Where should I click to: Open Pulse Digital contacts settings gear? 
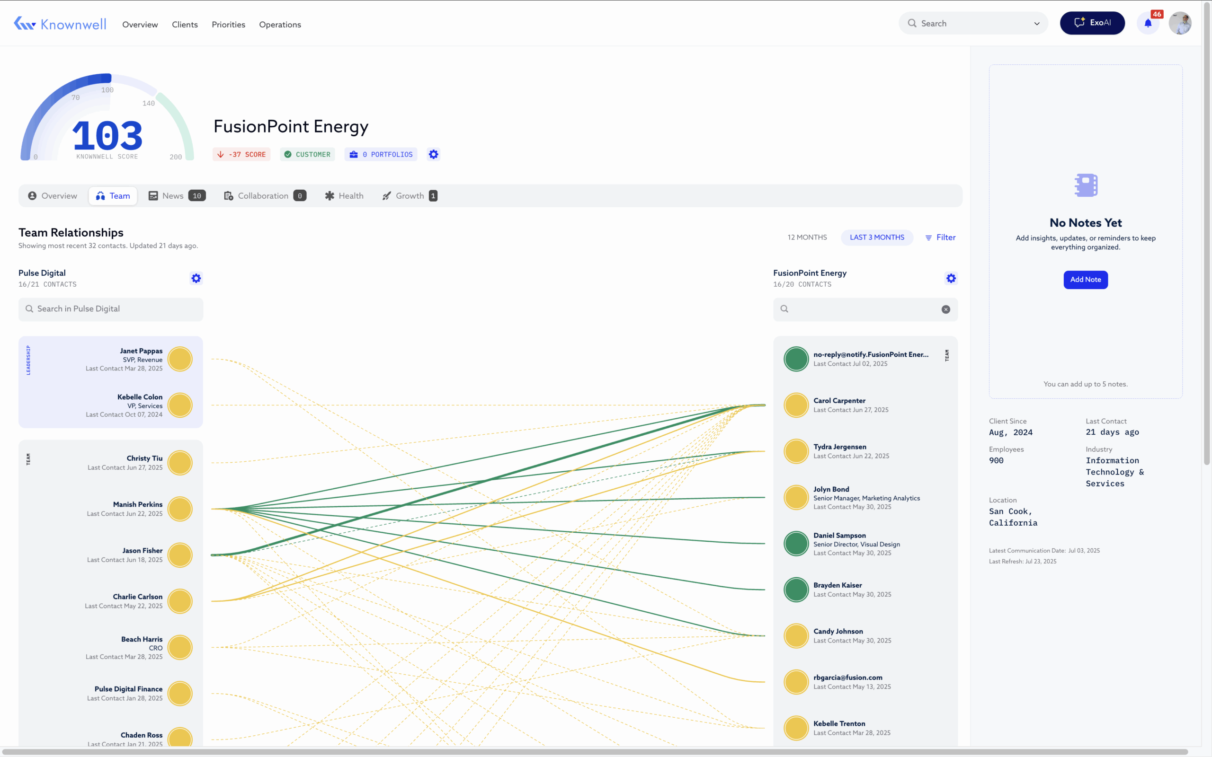coord(196,278)
